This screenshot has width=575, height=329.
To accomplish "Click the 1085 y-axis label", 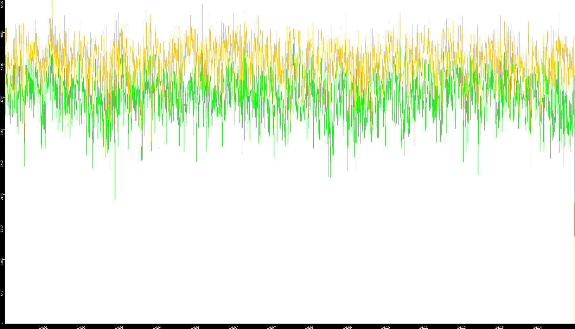I will coord(2,261).
